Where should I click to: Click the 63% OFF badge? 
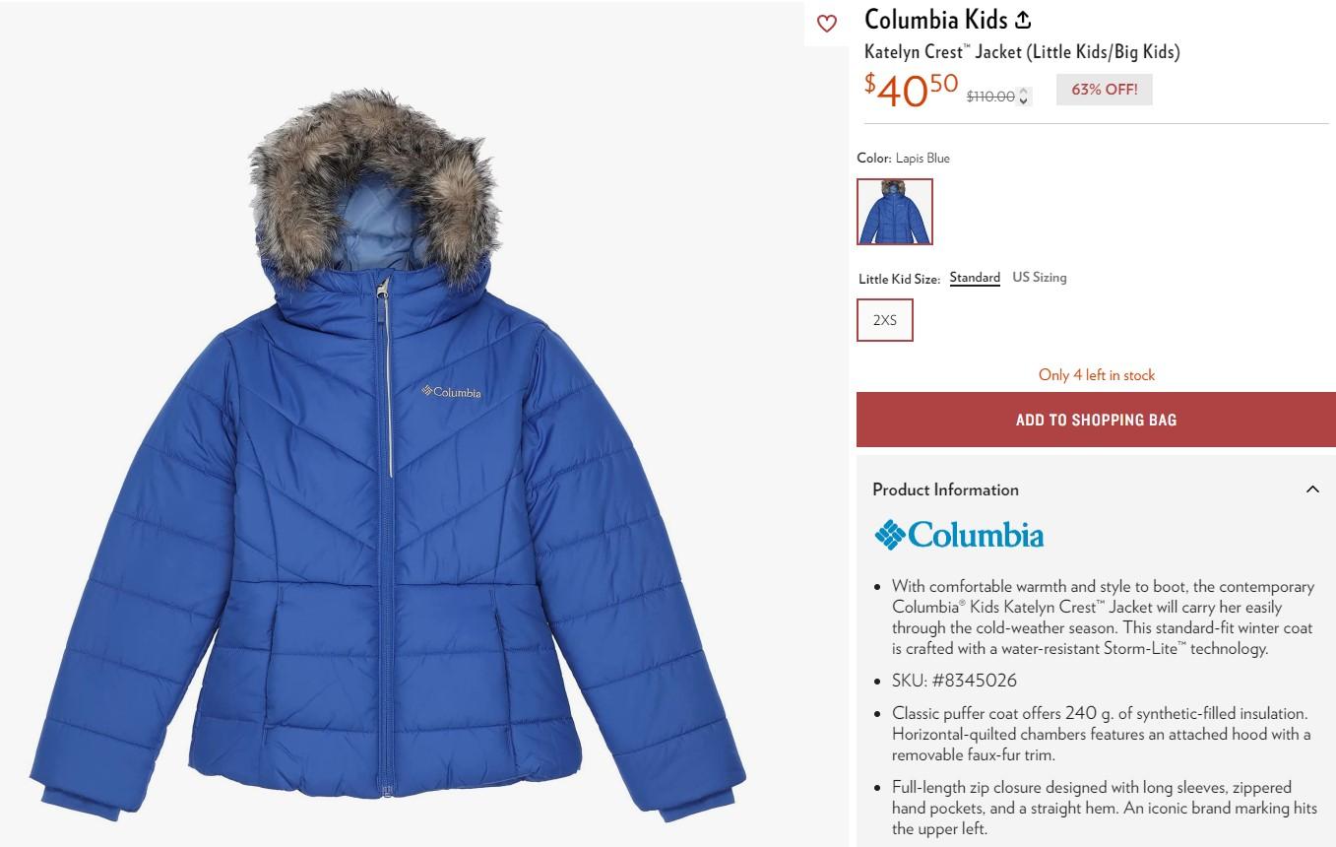click(1104, 90)
